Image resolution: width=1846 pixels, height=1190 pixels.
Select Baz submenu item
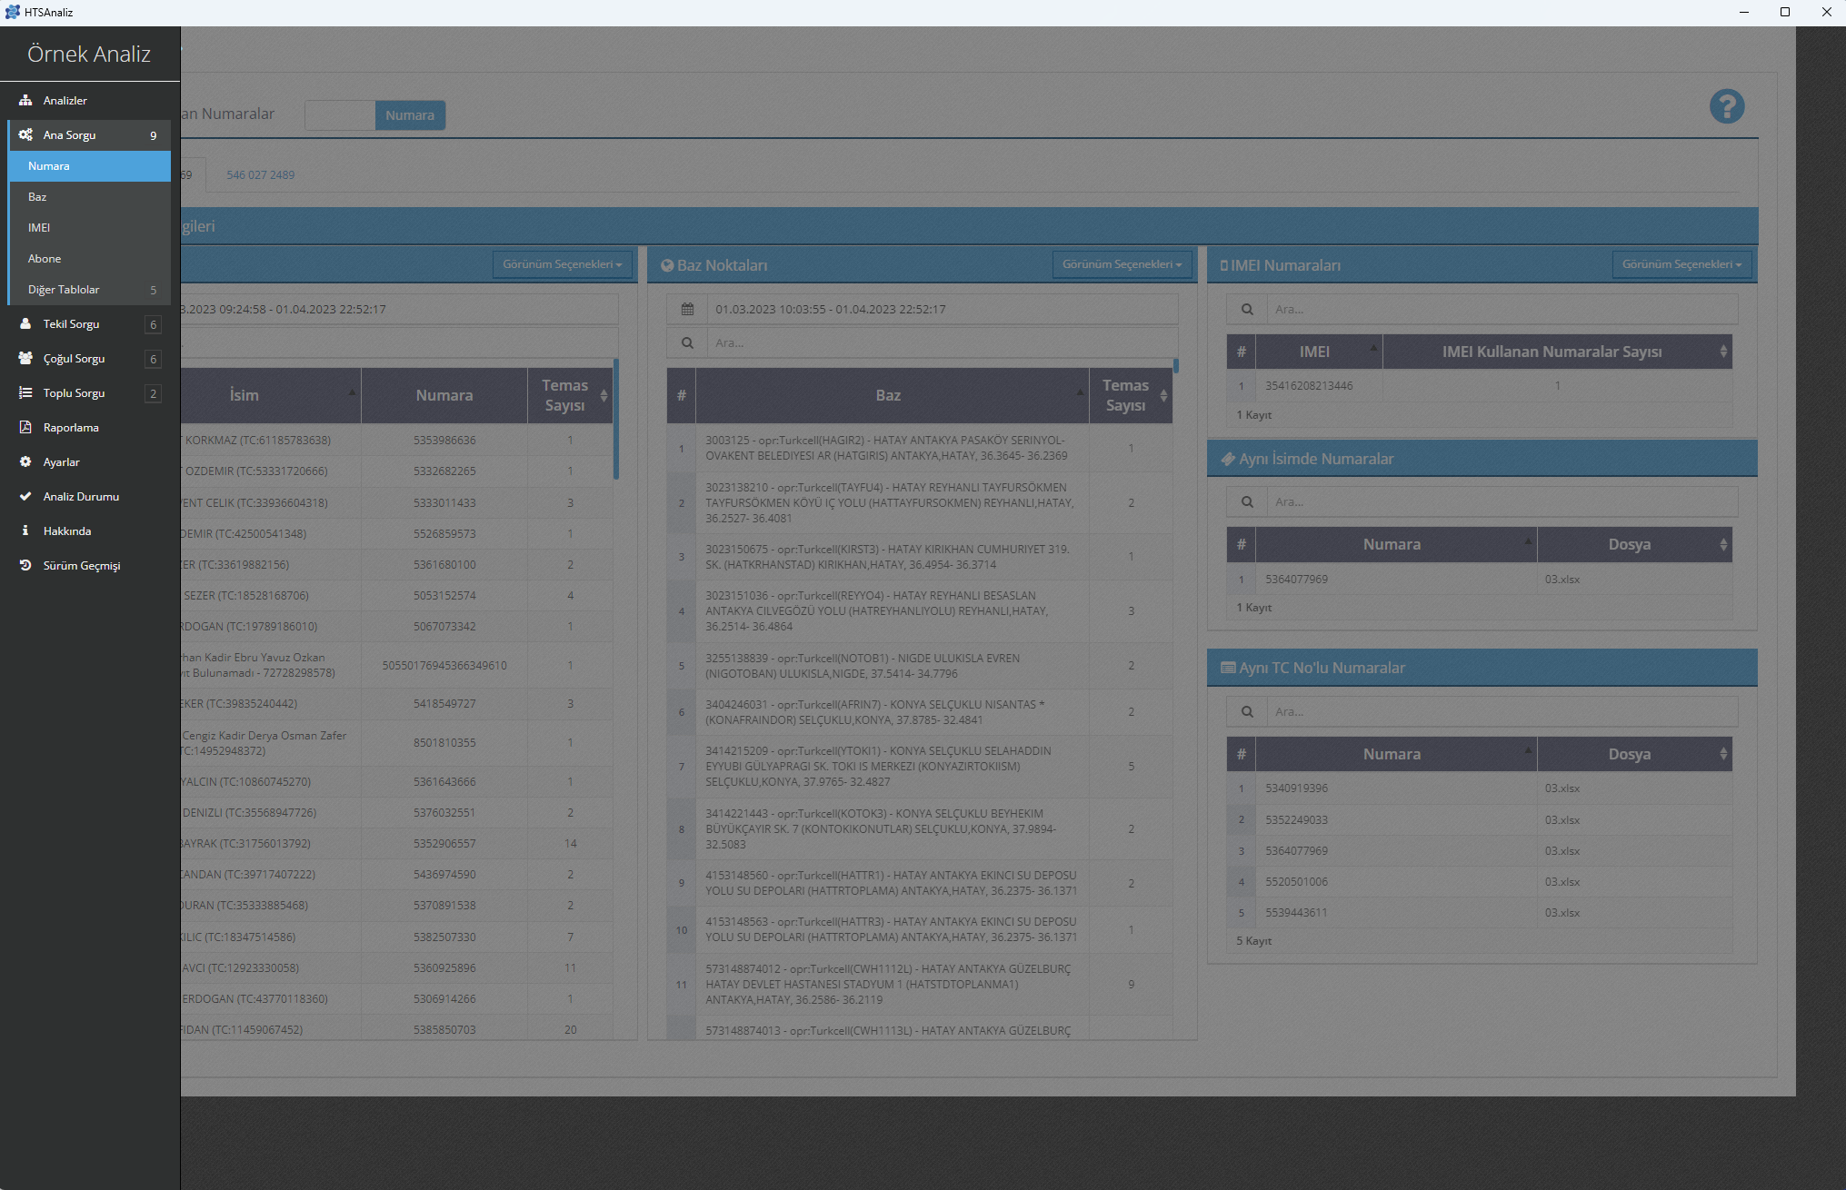89,197
